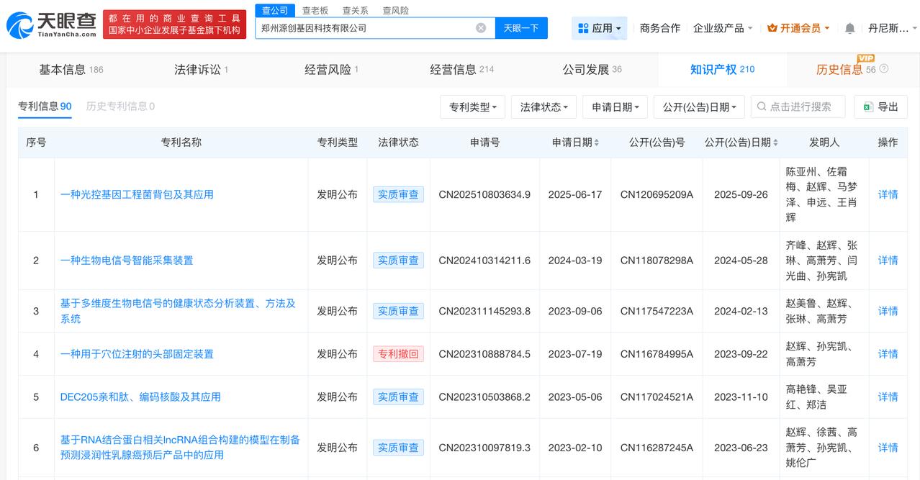Open the 公开(公告)日期 filter dropdown
Image resolution: width=920 pixels, height=480 pixels.
(x=699, y=107)
